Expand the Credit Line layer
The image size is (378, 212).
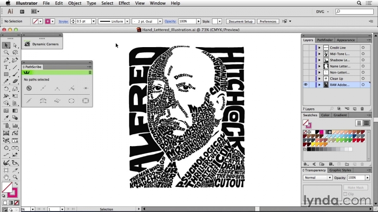(319, 48)
